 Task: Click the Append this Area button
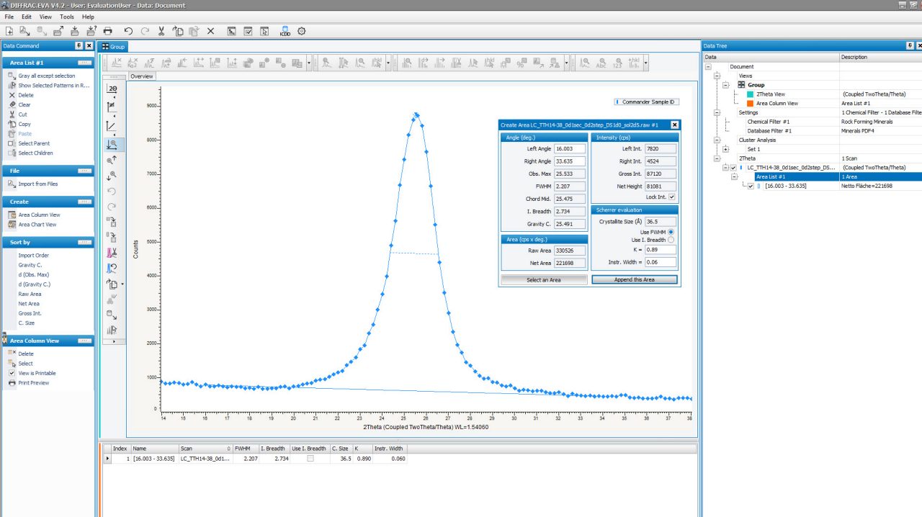tap(635, 279)
